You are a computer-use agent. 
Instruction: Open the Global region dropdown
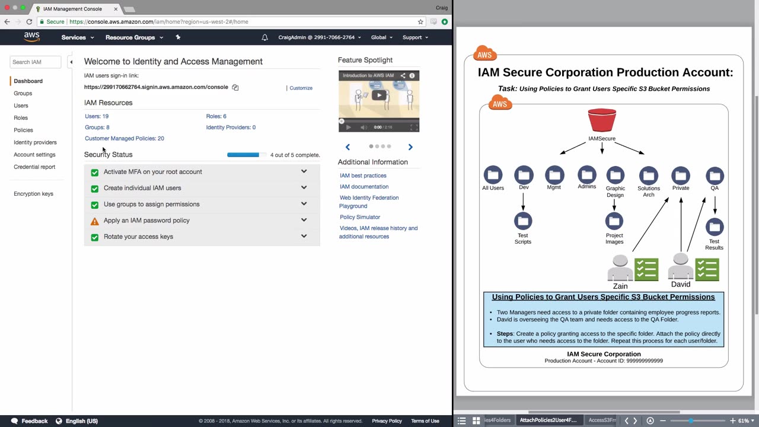[x=382, y=37]
